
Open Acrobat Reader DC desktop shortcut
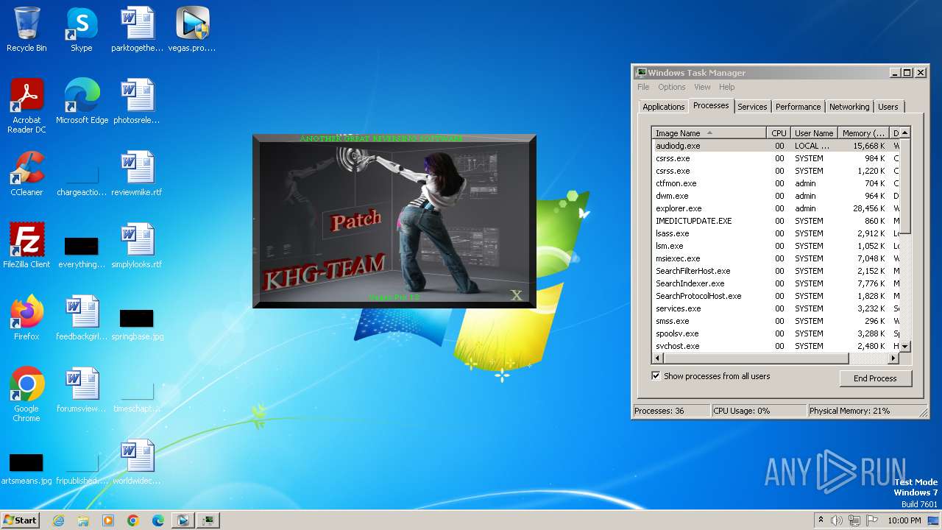(x=26, y=105)
